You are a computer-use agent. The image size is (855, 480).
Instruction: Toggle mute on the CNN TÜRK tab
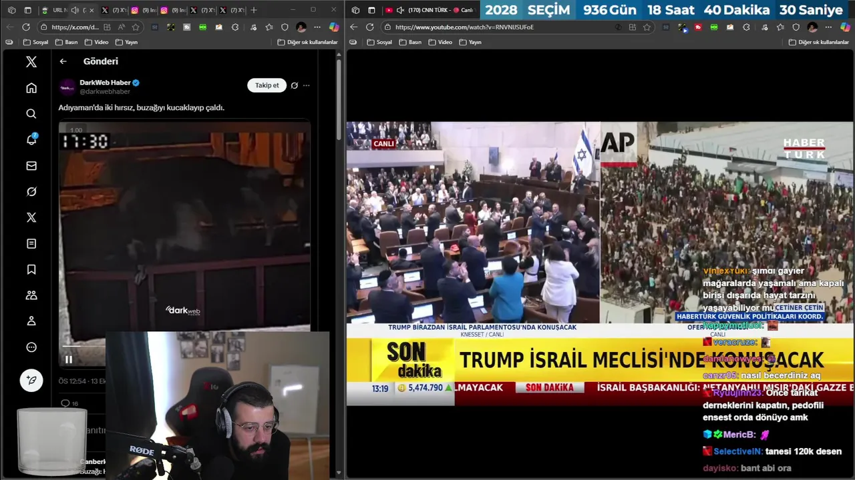click(x=400, y=10)
